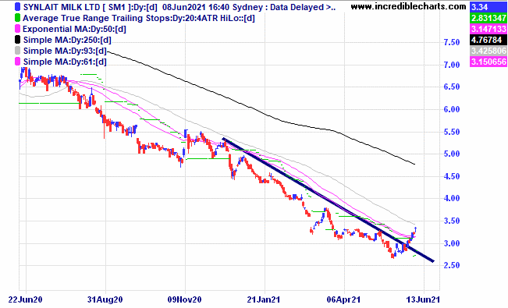508x308 pixels.
Task: Select Exponential MA:Dy:50 legend label
Action: (74, 29)
